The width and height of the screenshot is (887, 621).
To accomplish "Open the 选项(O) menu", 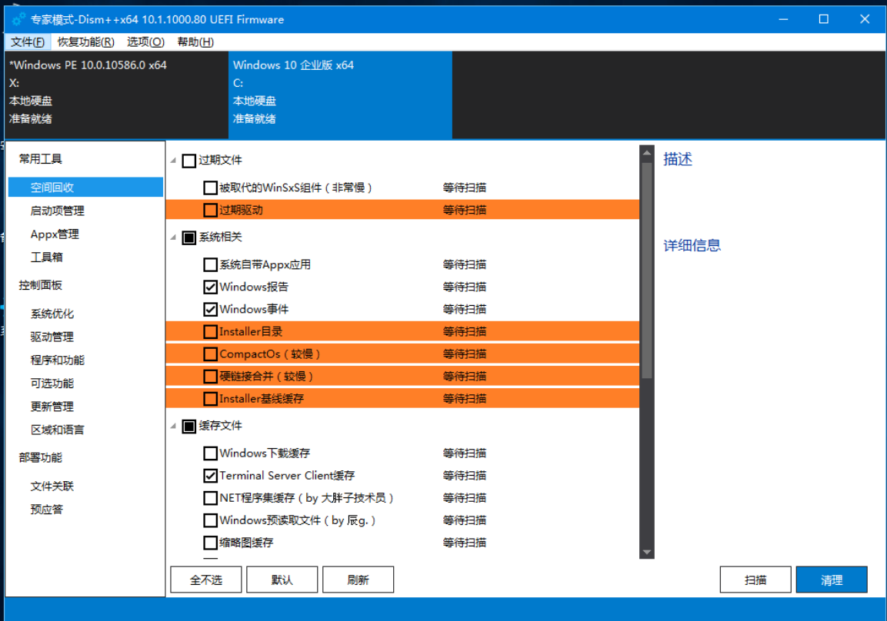I will [145, 42].
